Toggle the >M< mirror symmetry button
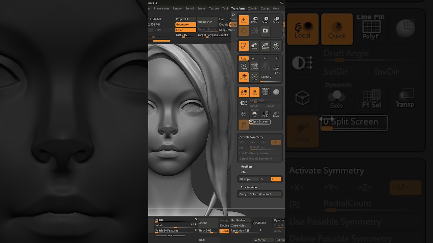 click(x=276, y=142)
